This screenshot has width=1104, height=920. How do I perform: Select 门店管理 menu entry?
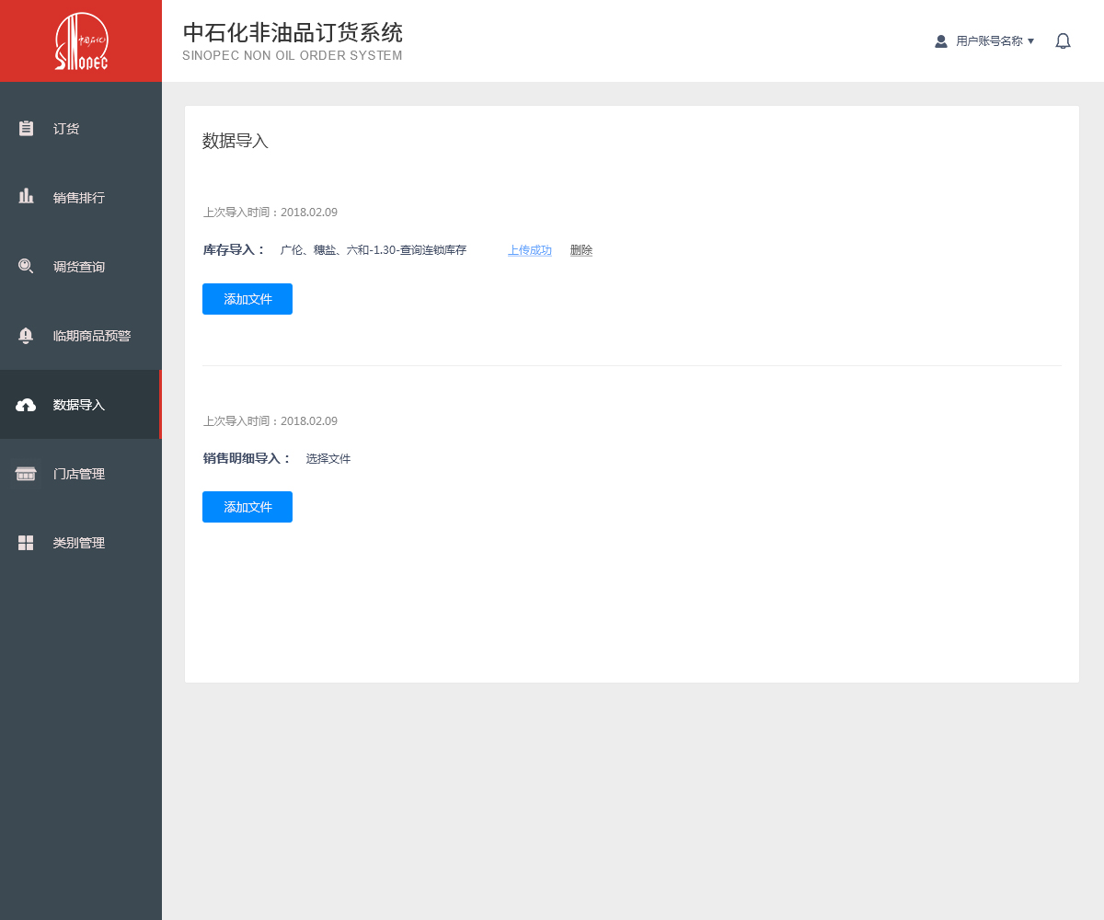79,474
